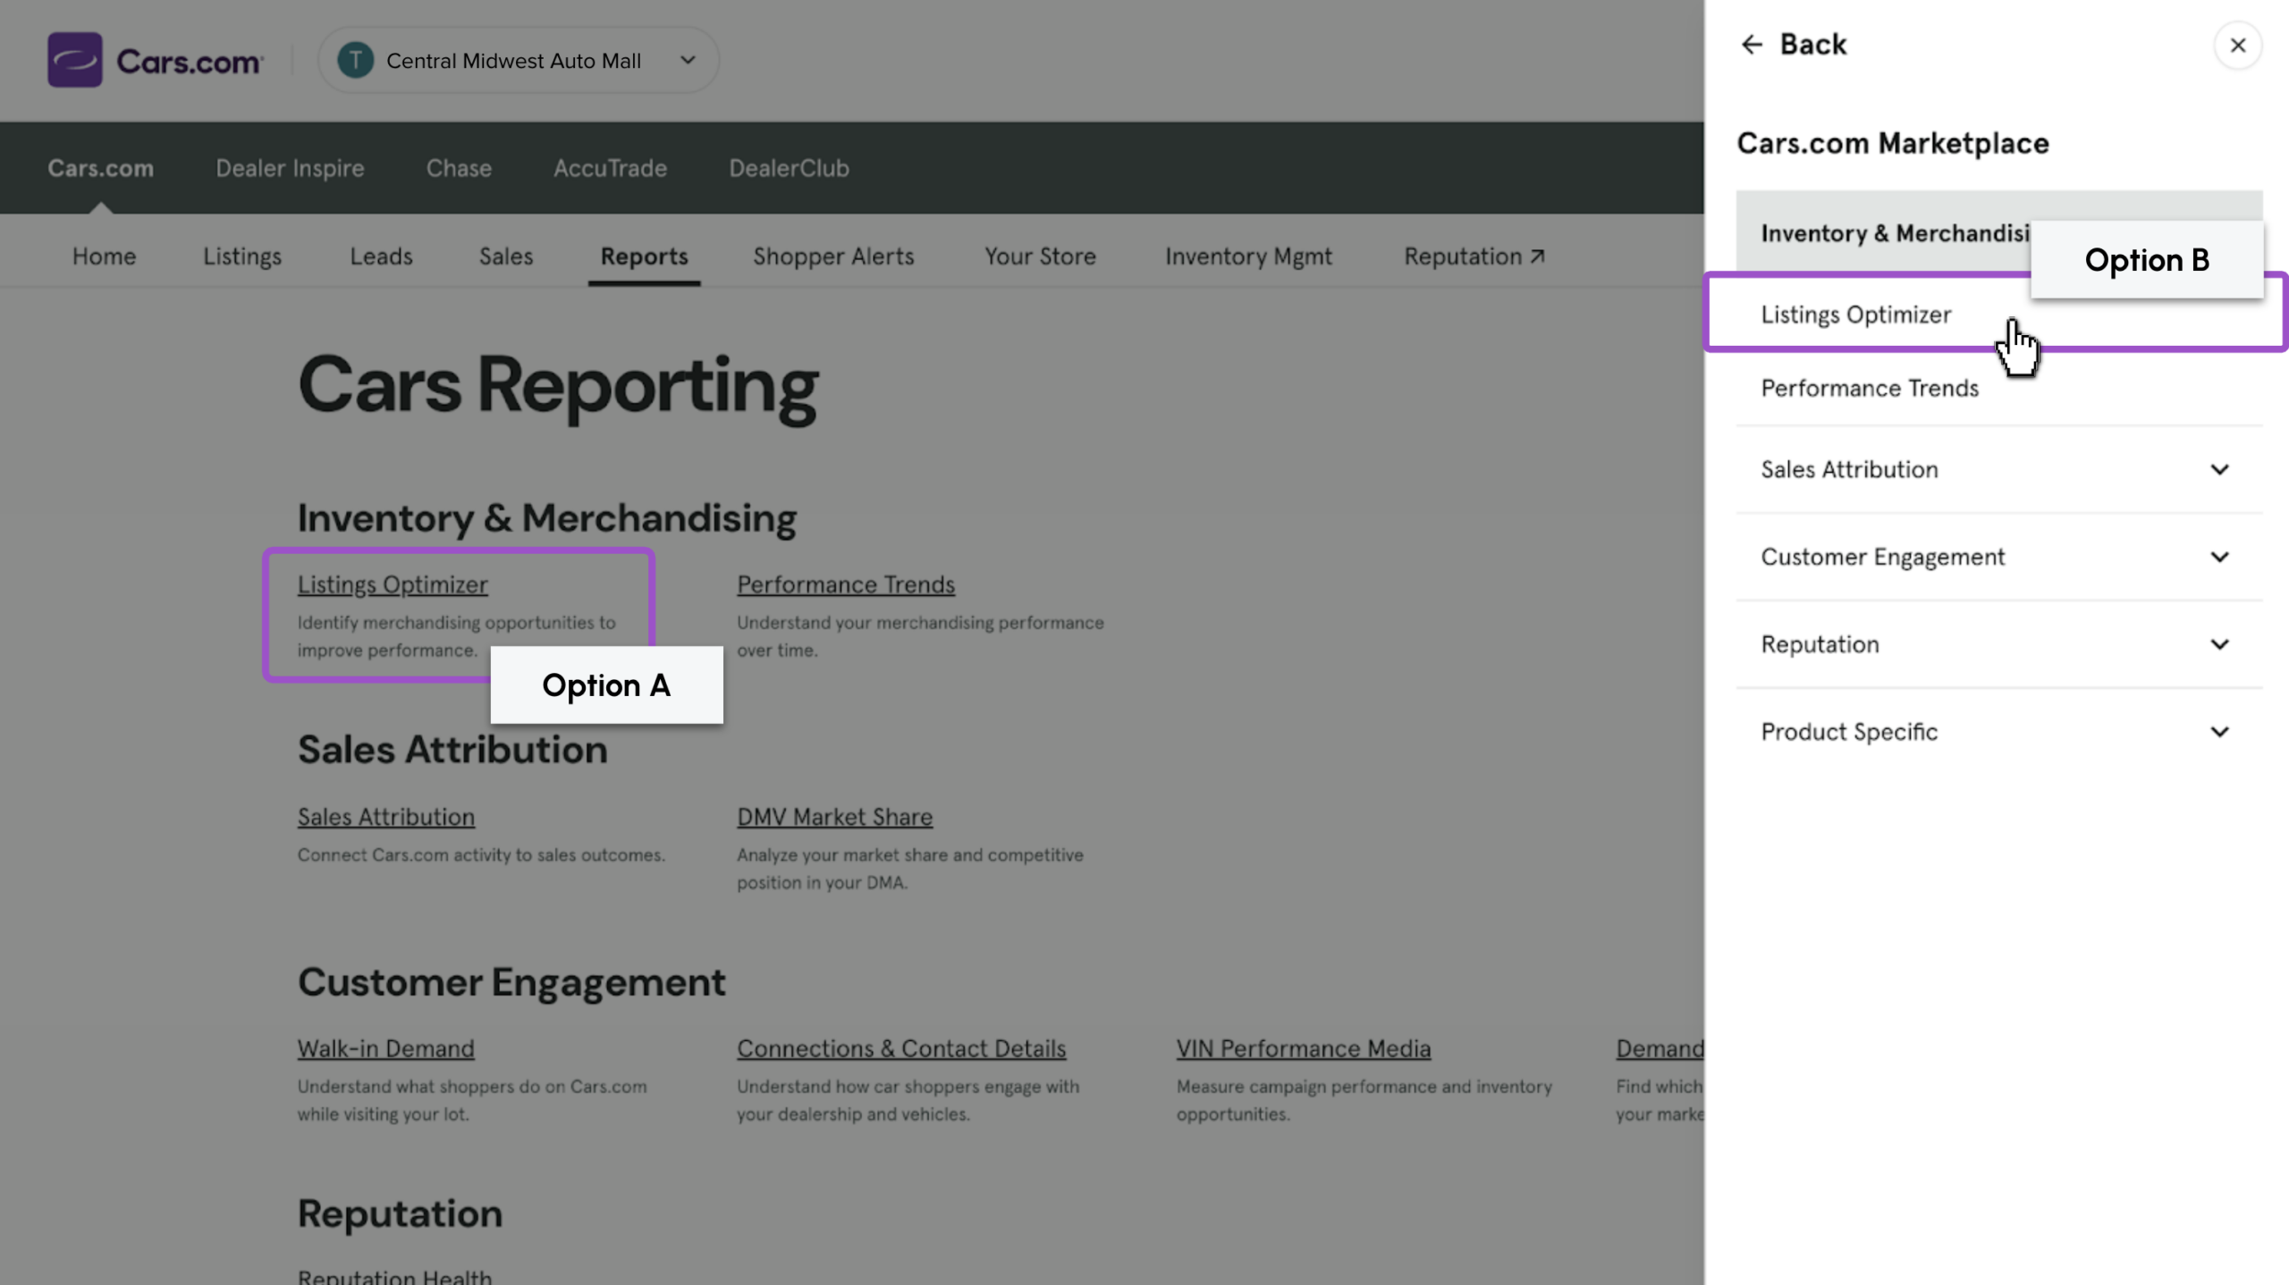The width and height of the screenshot is (2289, 1285).
Task: Switch to the AccuTrade tab
Action: (610, 168)
